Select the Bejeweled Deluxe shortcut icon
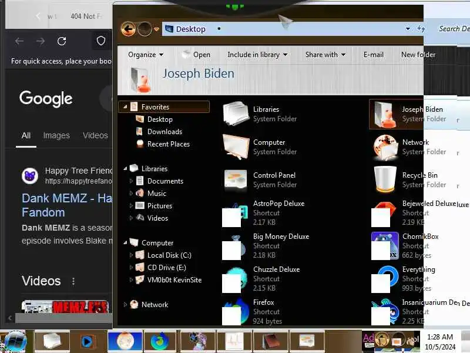This screenshot has width=470, height=353. coord(385,214)
